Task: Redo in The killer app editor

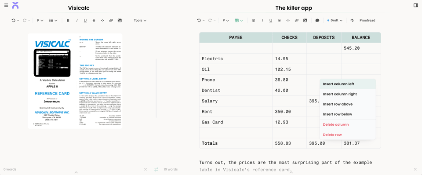Action: click(210, 21)
